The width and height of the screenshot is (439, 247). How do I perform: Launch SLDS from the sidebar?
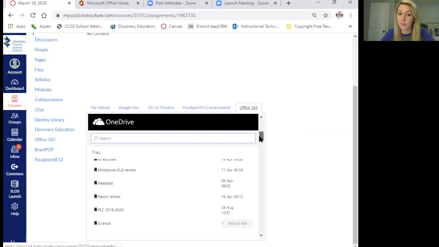[x=15, y=190]
